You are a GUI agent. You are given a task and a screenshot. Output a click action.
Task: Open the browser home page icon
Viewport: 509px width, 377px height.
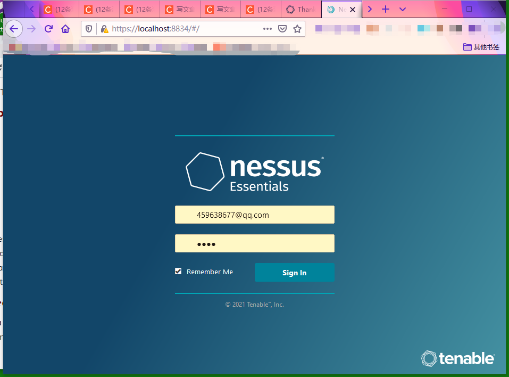coord(65,29)
